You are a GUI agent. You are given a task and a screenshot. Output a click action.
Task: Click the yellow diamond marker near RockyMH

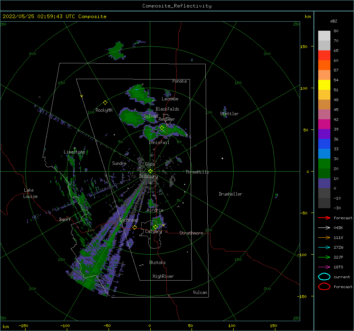(x=105, y=103)
